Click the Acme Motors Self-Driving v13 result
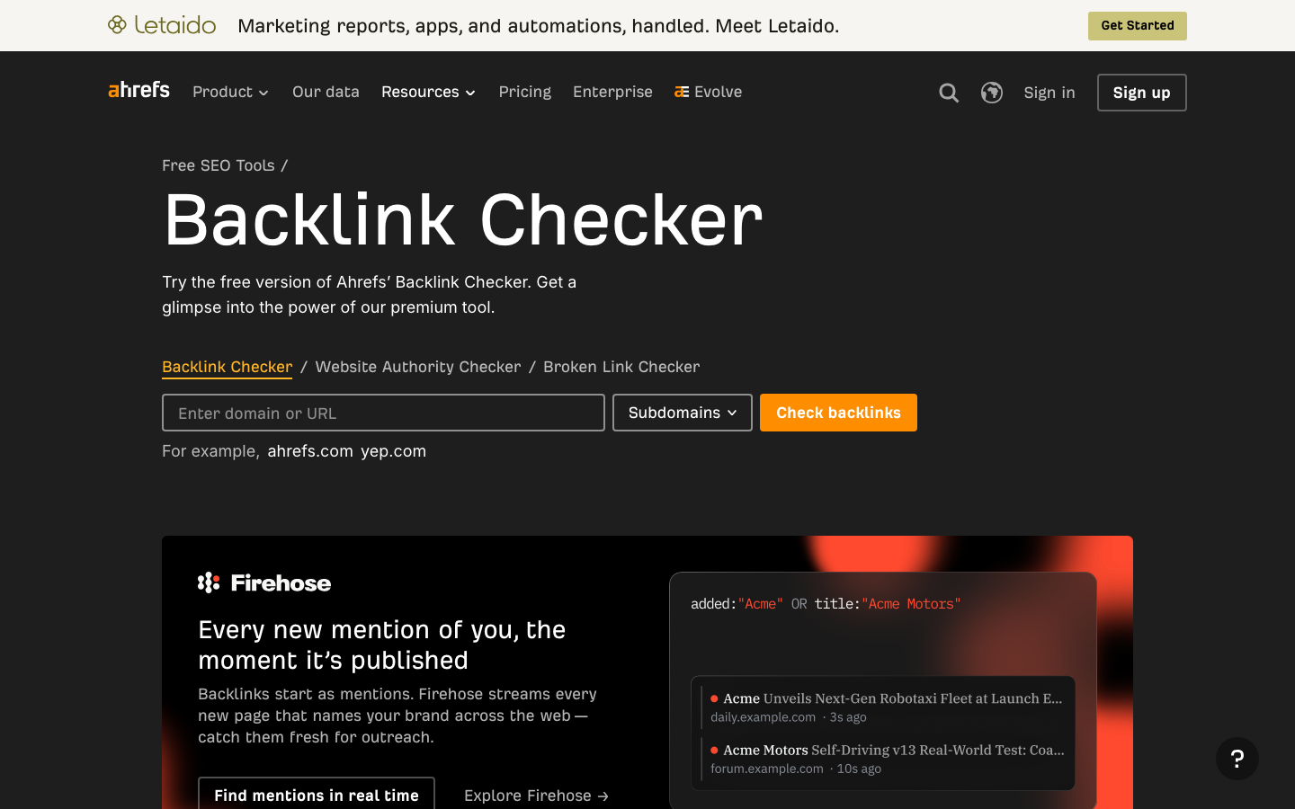 [887, 758]
